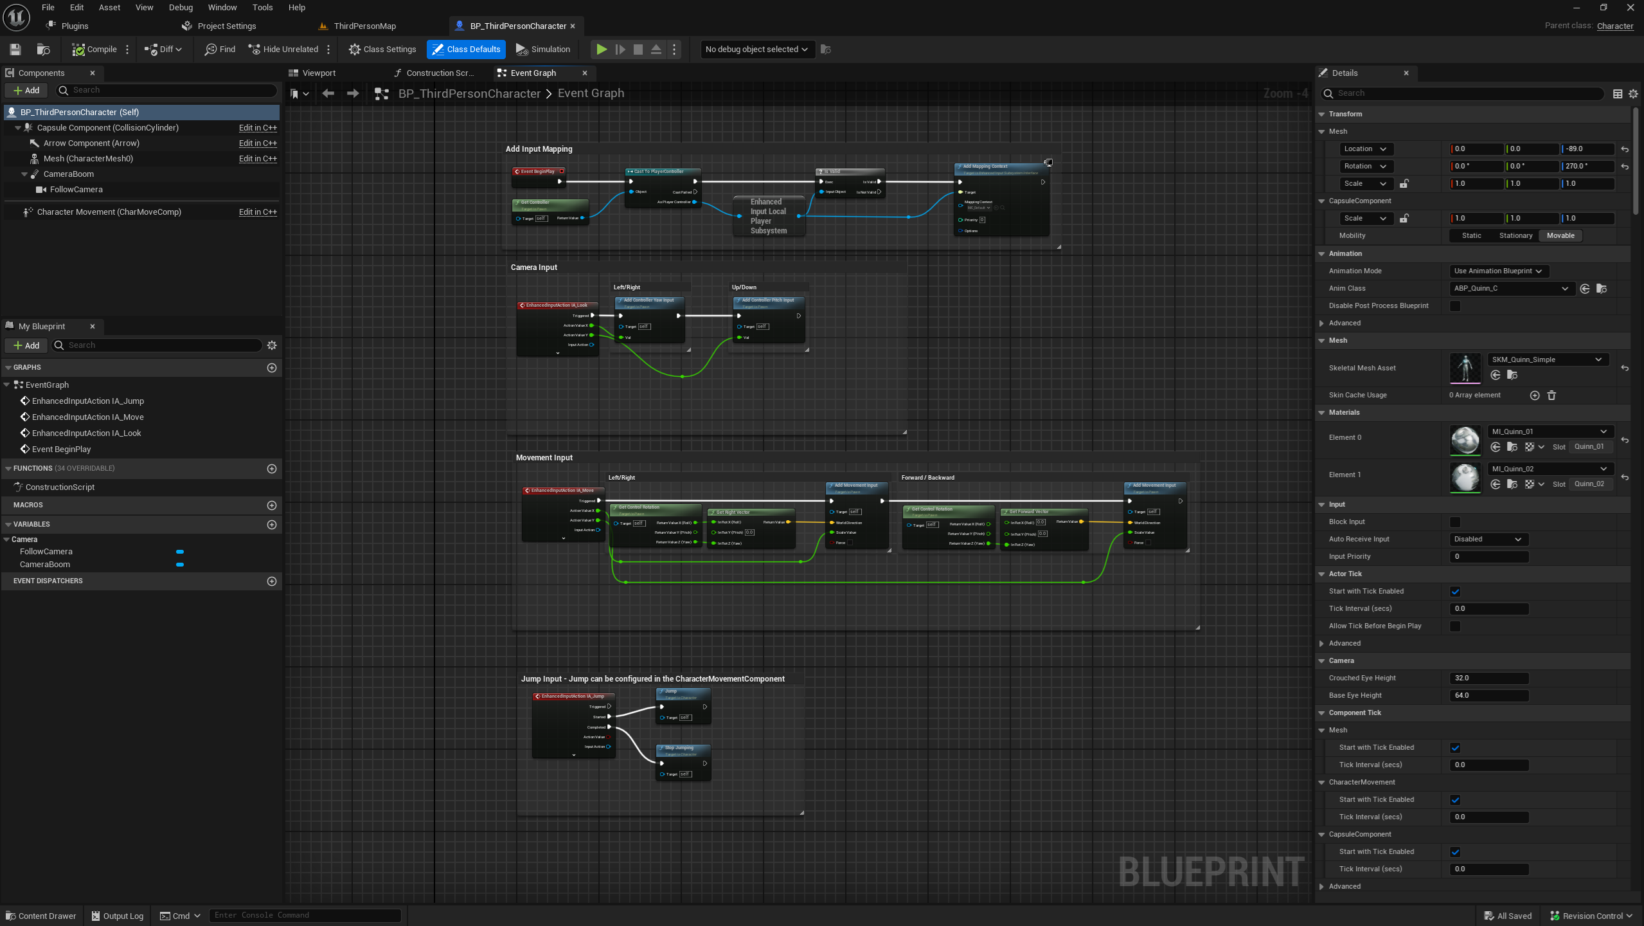Stop the play session
1644x926 pixels.
click(638, 50)
